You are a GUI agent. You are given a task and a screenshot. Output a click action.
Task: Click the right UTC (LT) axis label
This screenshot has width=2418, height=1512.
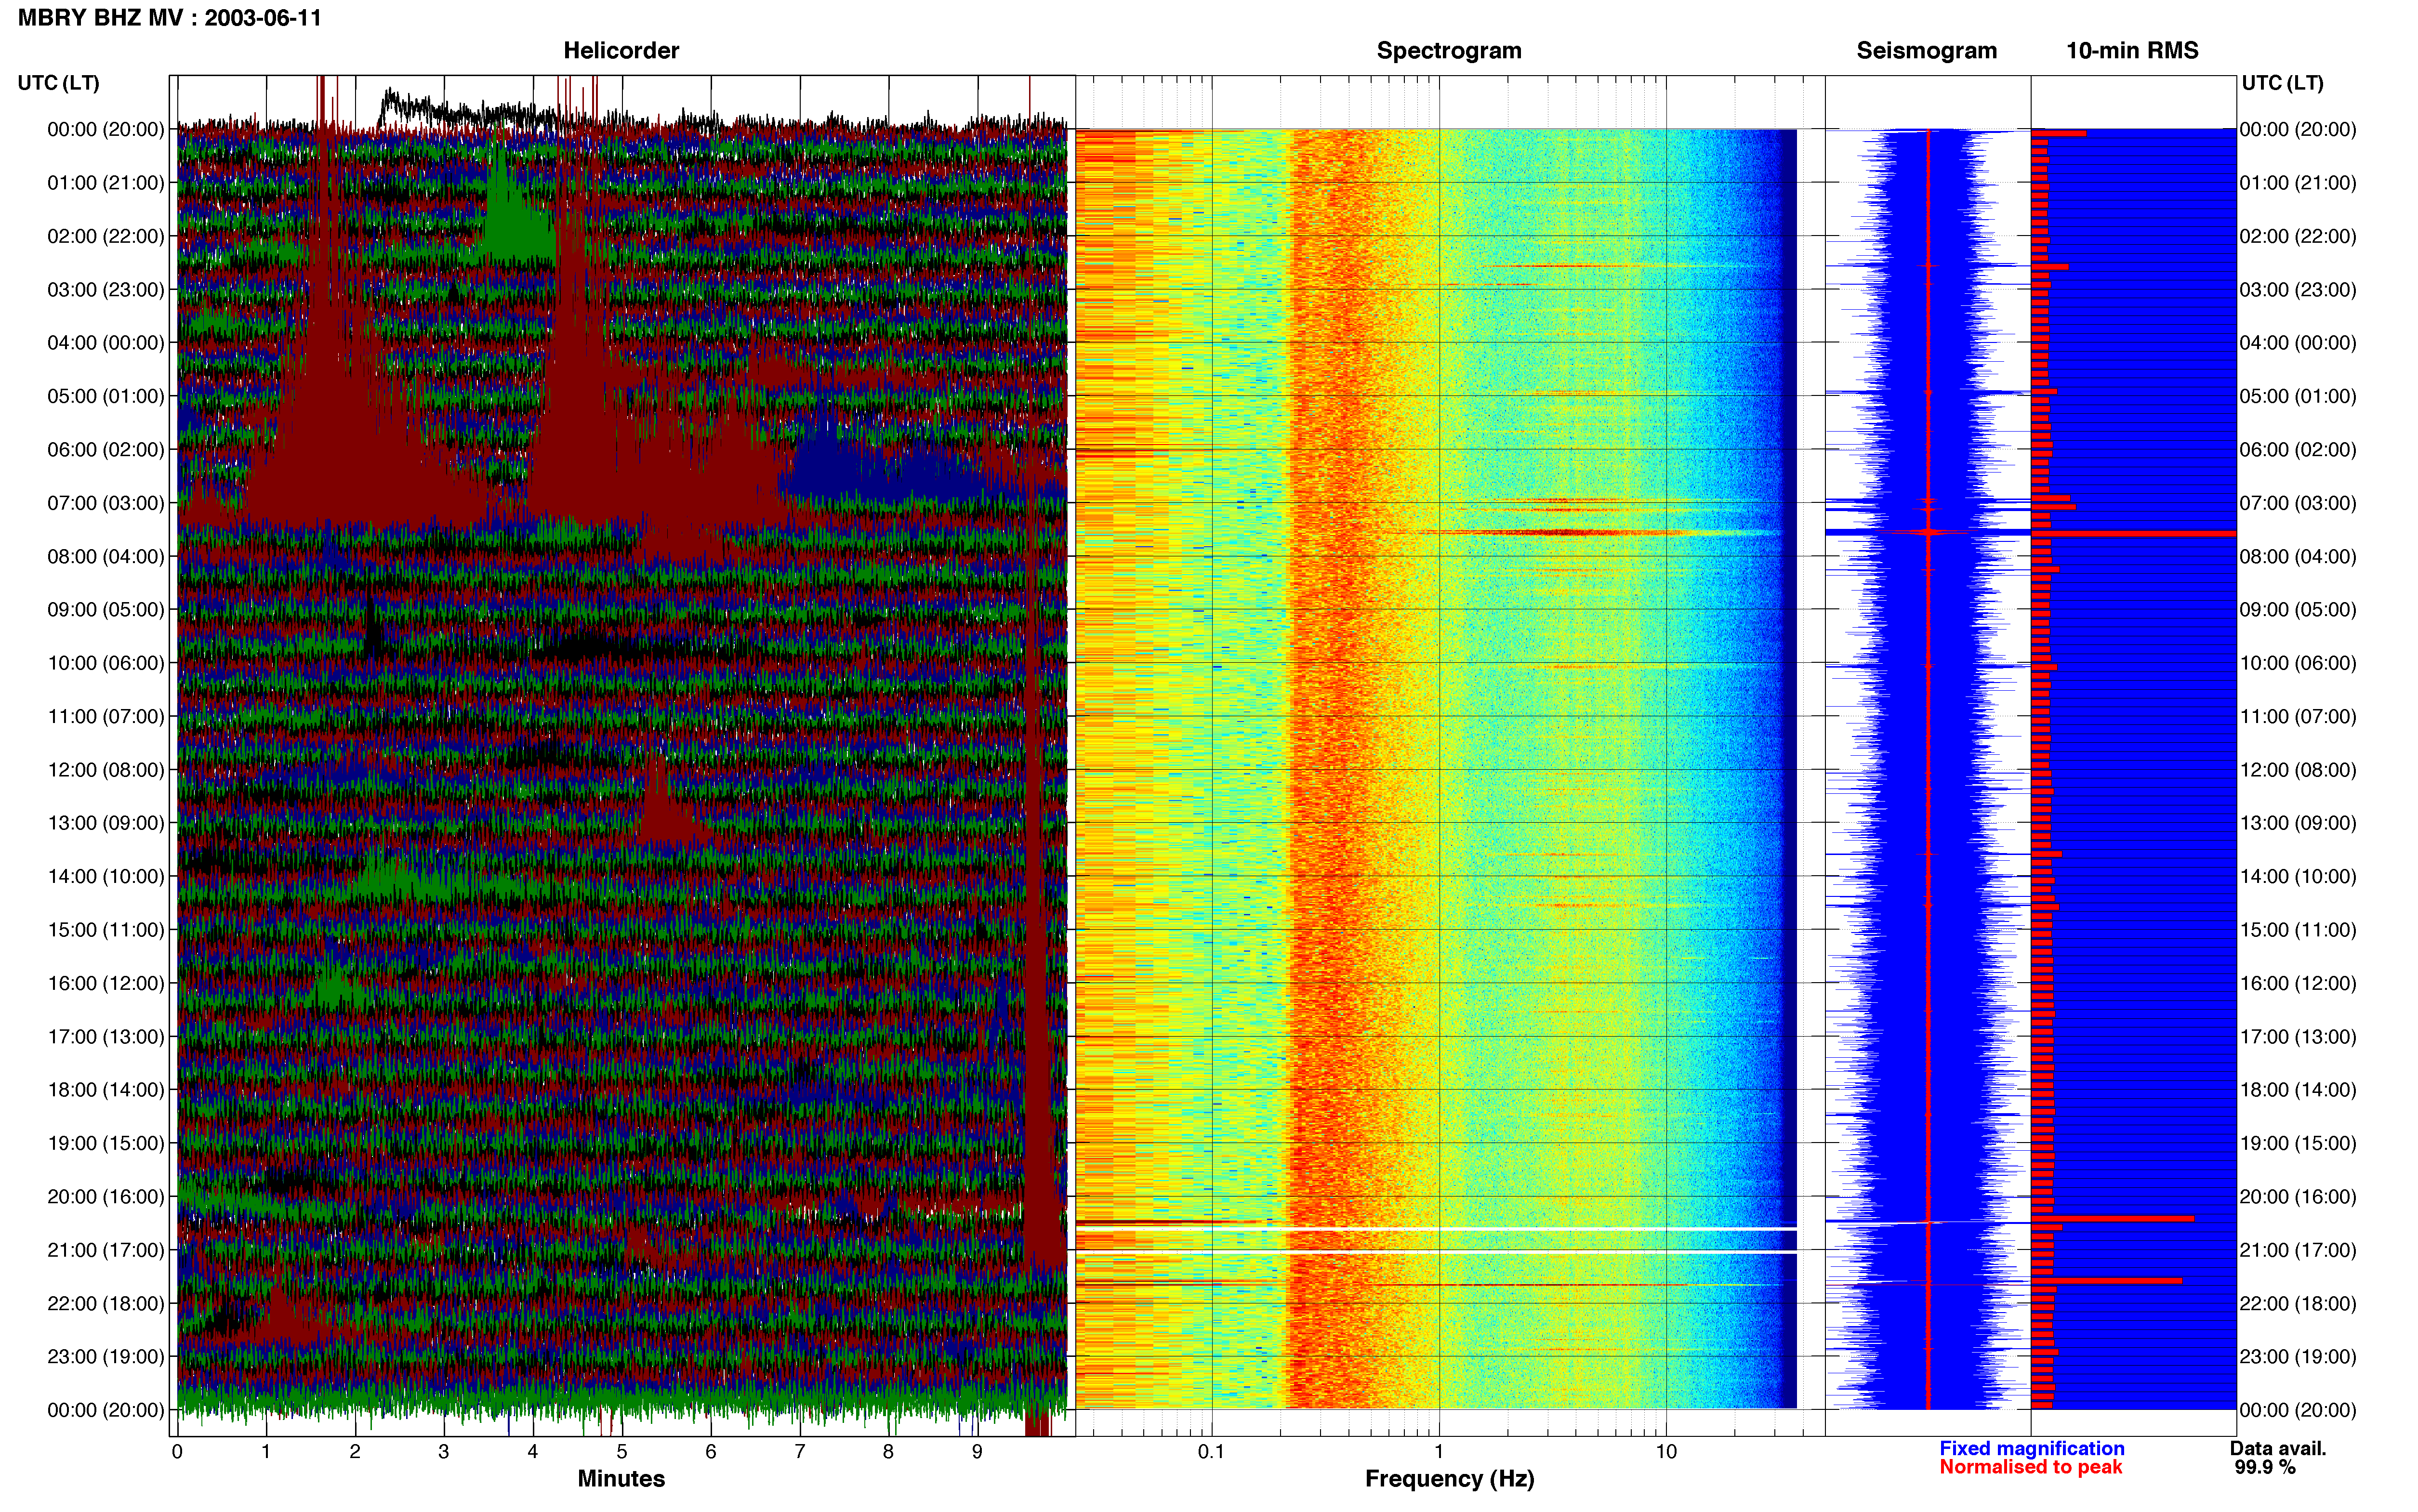[x=2282, y=83]
